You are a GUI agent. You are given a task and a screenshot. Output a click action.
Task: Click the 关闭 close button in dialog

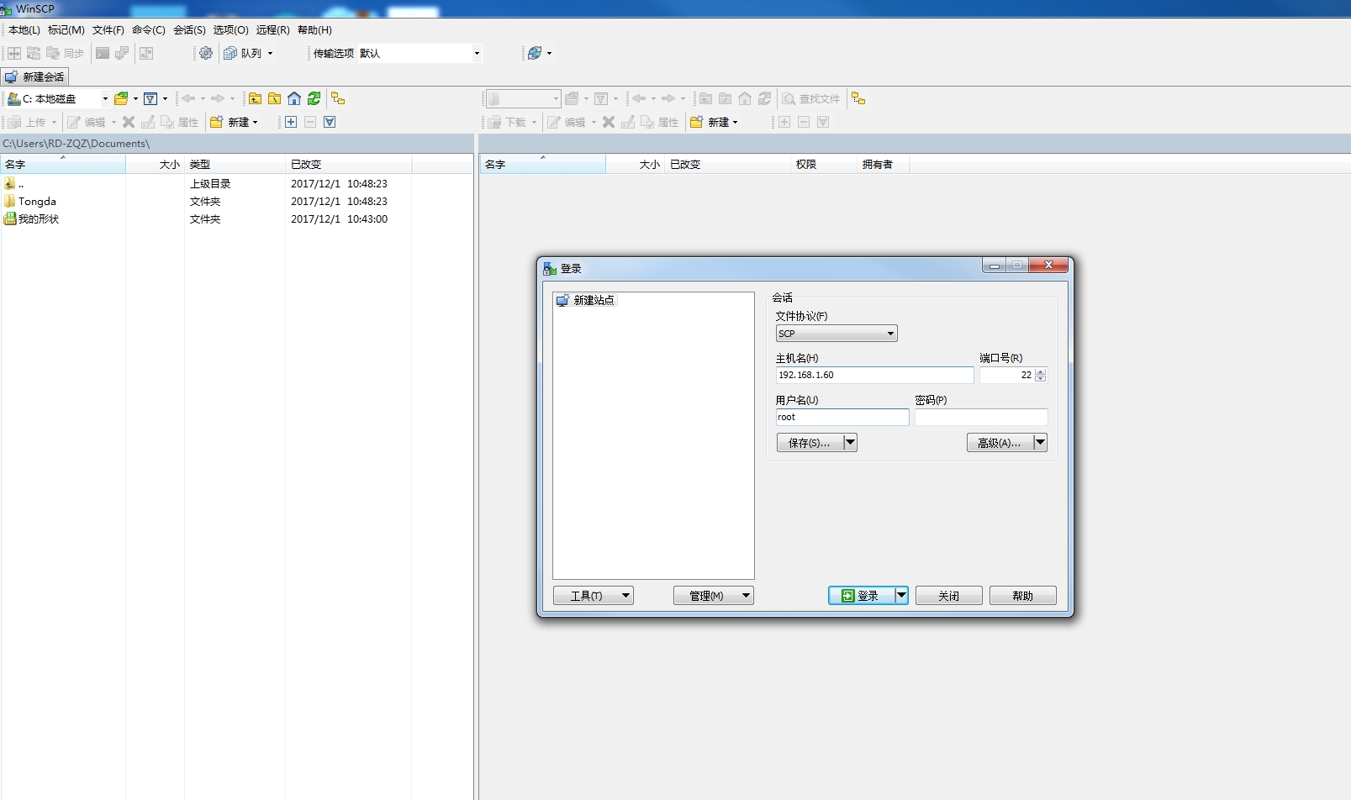949,596
